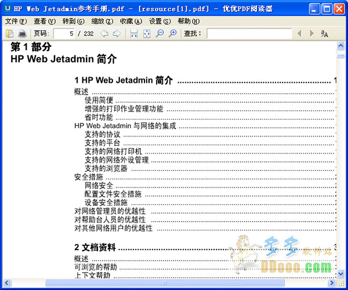Open the 帮助(H) menu
The image size is (348, 290).
188,21
